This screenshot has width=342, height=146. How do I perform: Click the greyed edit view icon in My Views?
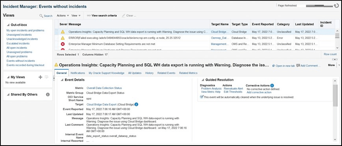46,77
